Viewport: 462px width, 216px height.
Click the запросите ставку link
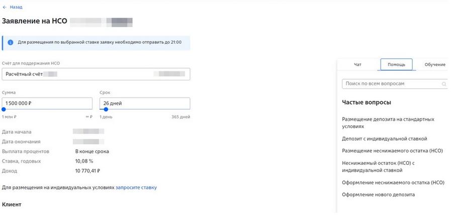point(136,187)
